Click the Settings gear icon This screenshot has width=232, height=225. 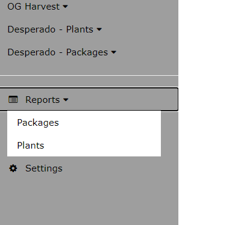tap(13, 168)
